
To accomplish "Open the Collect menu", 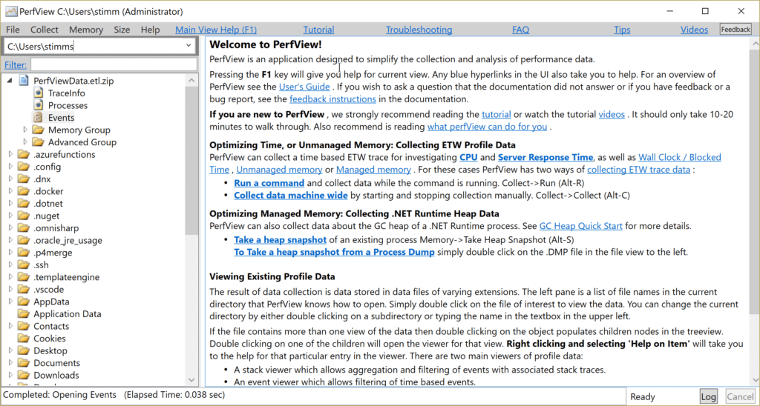I will click(x=44, y=30).
